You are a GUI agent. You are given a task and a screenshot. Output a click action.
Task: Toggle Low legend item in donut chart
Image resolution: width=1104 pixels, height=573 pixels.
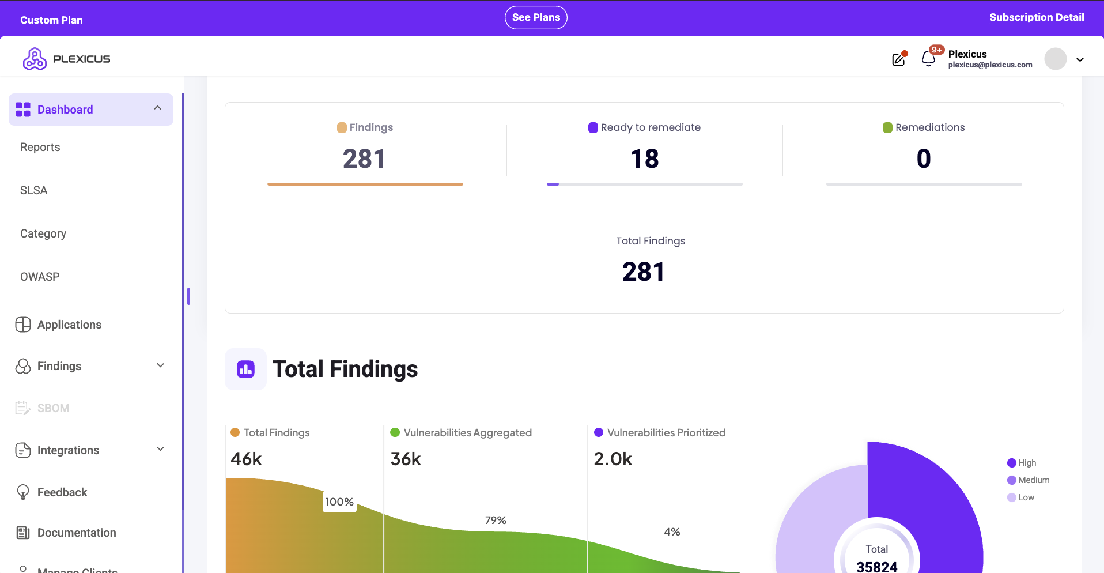point(1021,497)
